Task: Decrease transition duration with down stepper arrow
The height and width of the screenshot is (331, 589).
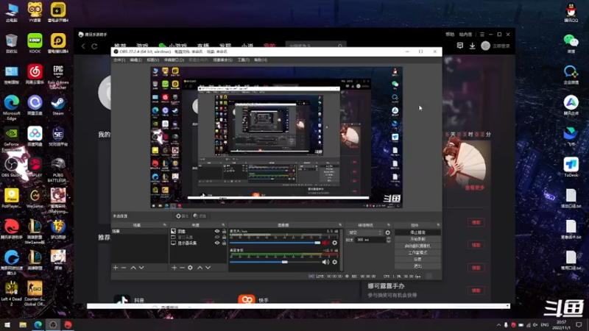Action: click(x=389, y=241)
